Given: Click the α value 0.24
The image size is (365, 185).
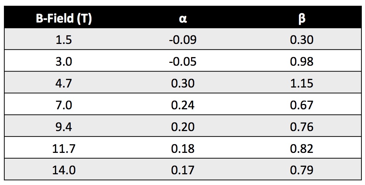Looking at the screenshot, I should pos(182,105).
